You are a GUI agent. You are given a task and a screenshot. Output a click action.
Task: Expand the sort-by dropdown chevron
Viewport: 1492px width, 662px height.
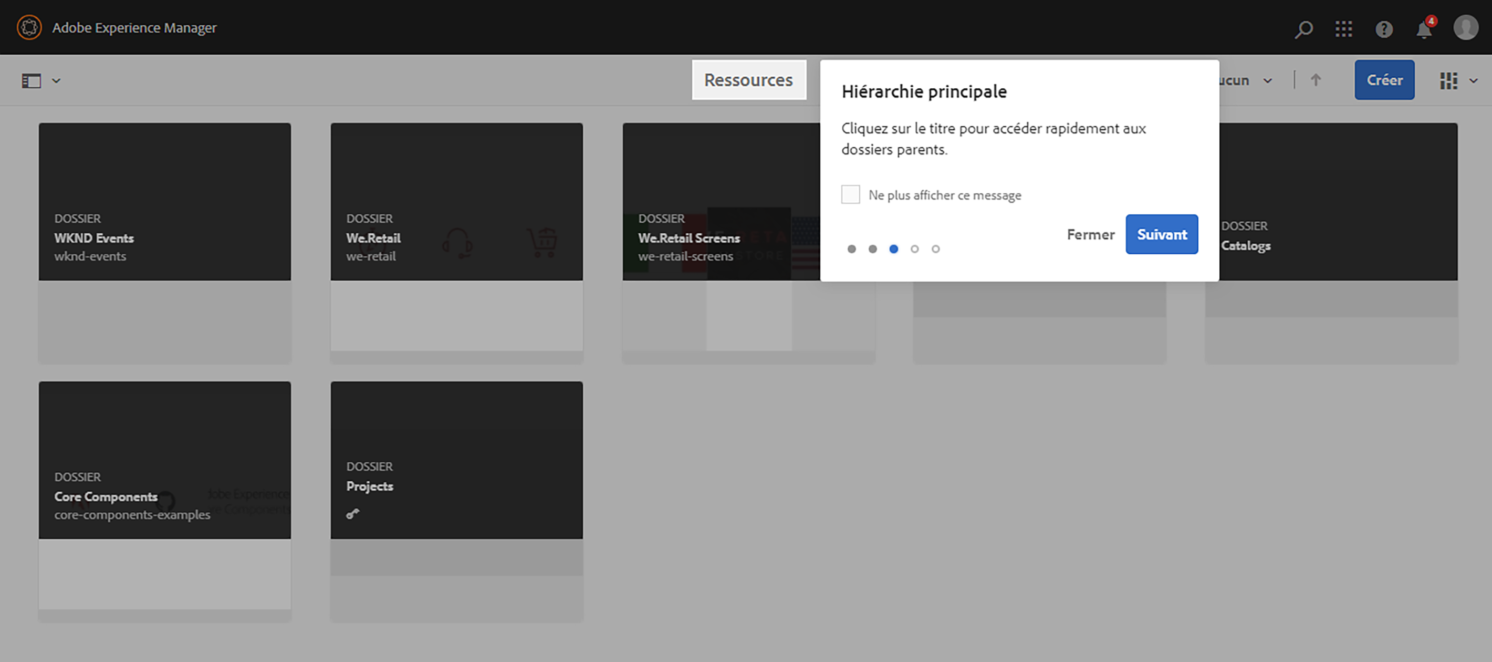click(x=1267, y=80)
